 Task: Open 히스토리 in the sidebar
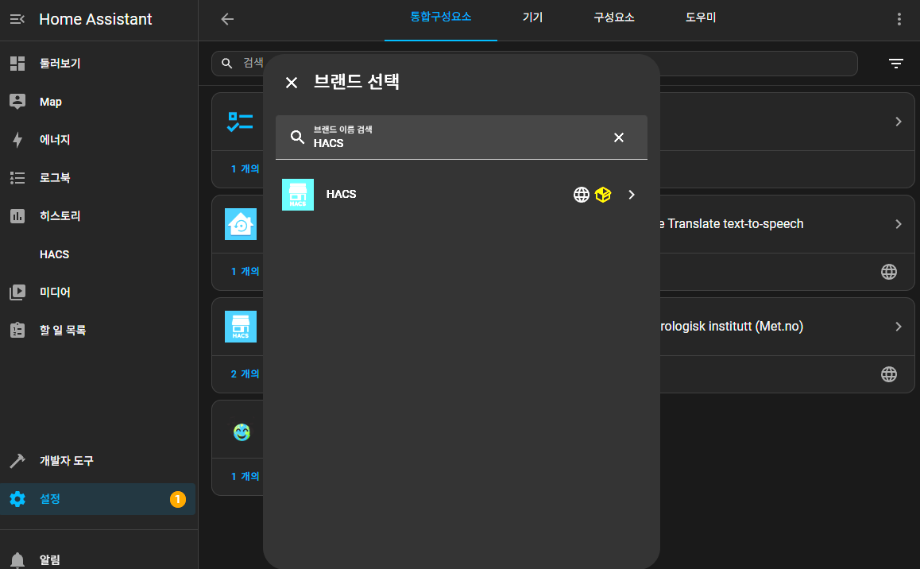[98, 216]
